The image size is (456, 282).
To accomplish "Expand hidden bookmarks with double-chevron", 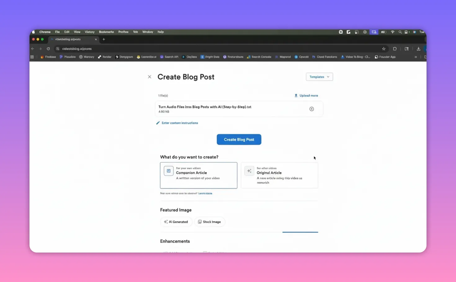I will click(416, 57).
